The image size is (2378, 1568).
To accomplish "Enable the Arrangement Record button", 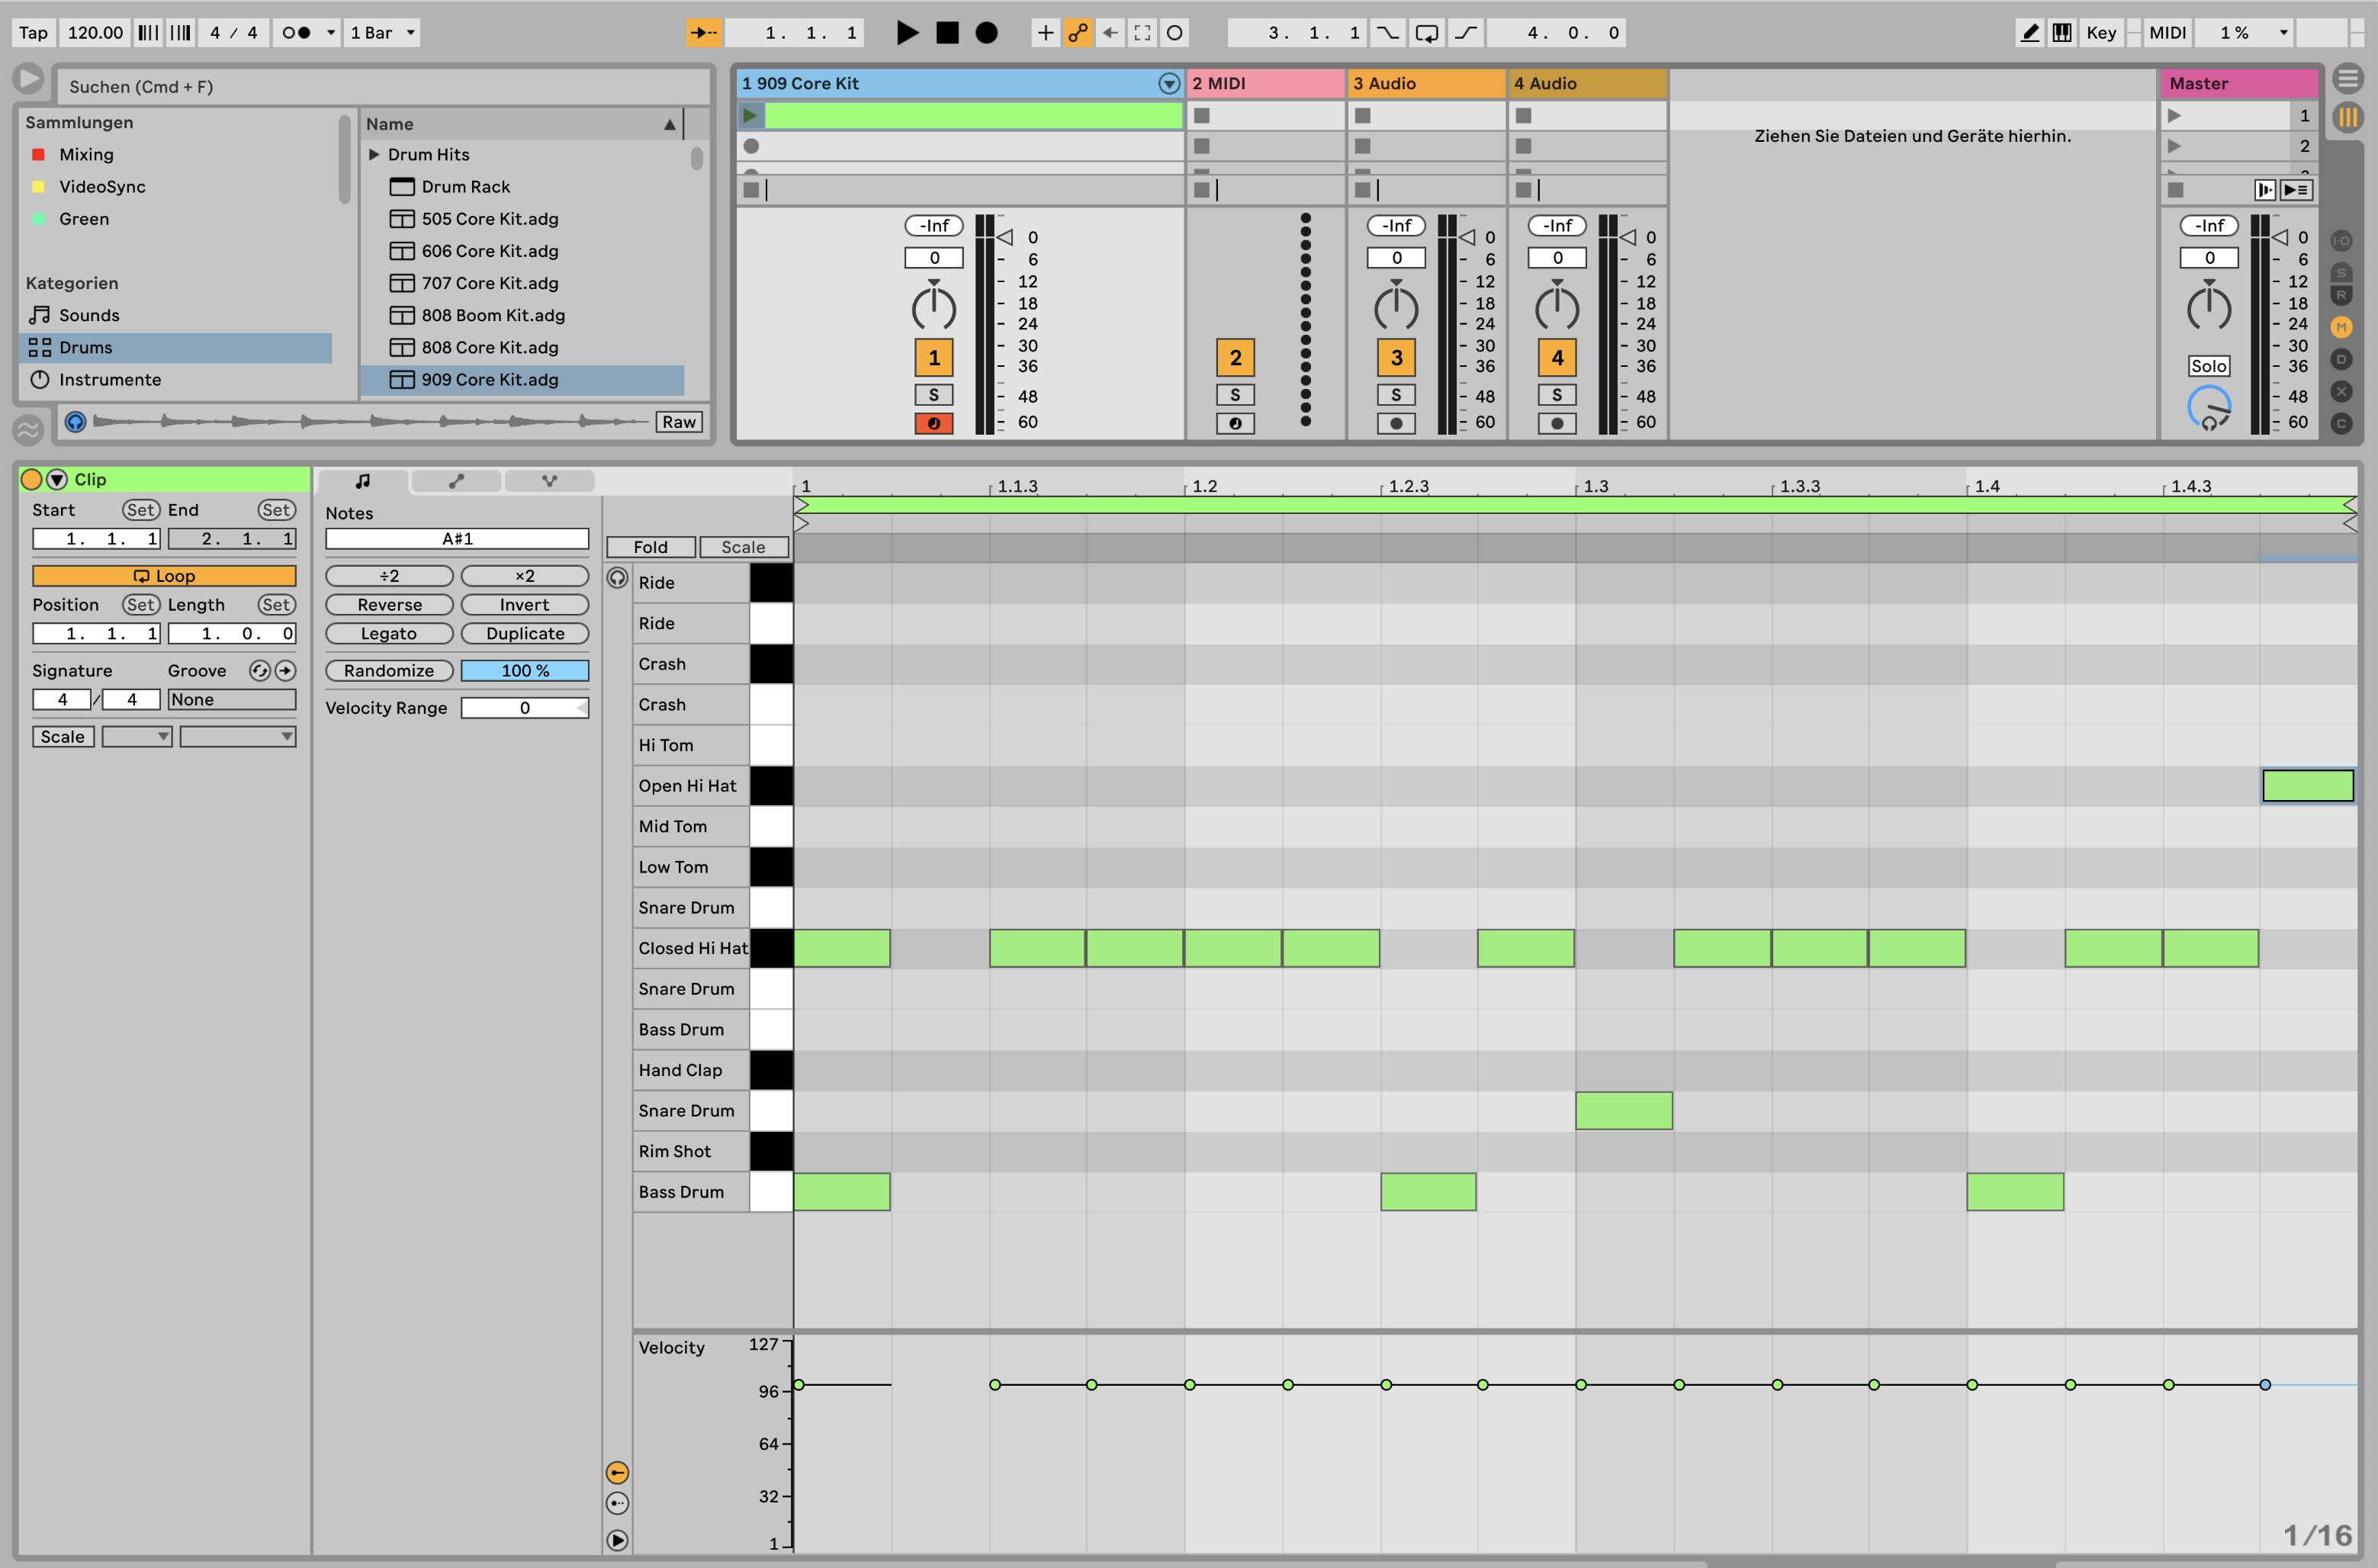I will click(x=986, y=33).
